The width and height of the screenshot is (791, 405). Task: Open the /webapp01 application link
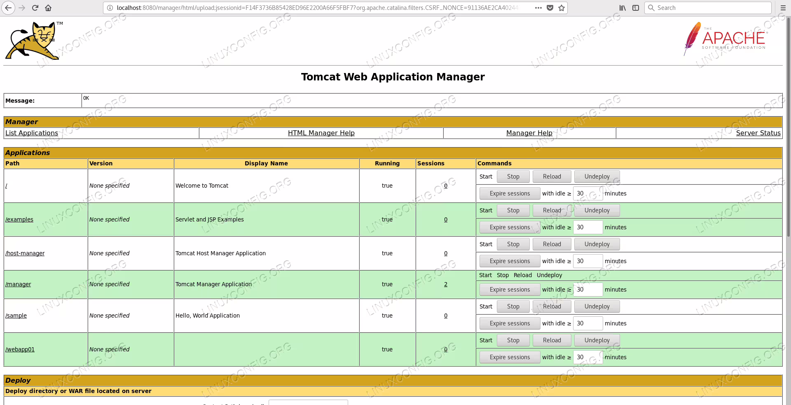pos(20,349)
